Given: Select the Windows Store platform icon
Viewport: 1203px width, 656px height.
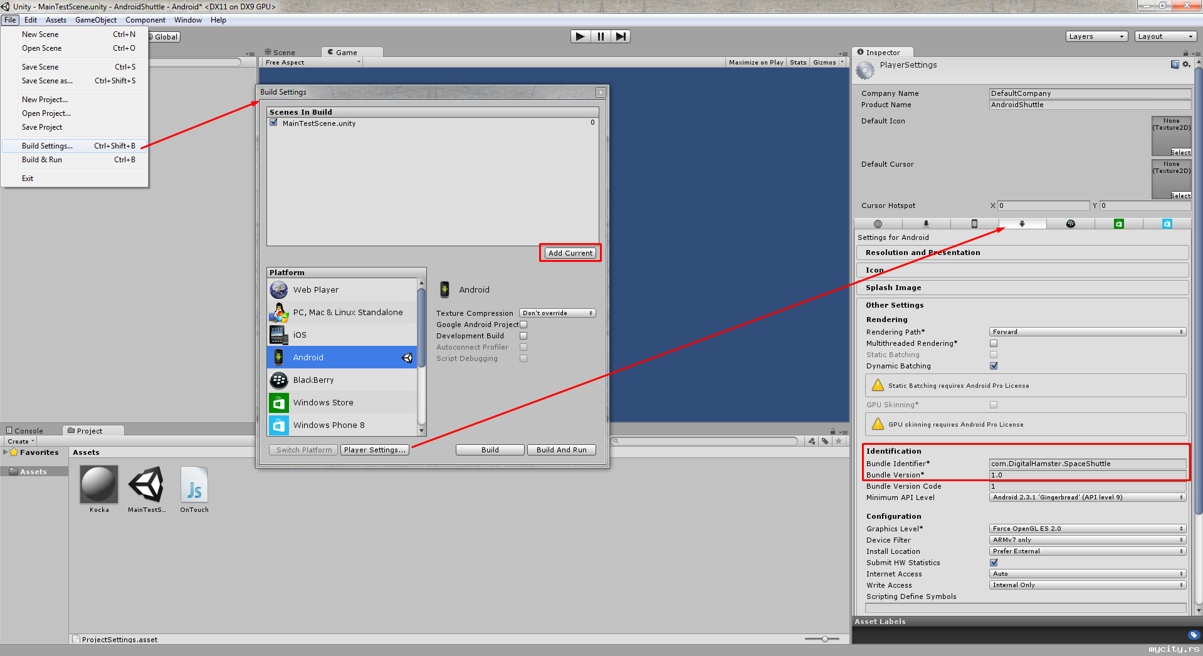Looking at the screenshot, I should click(x=279, y=402).
